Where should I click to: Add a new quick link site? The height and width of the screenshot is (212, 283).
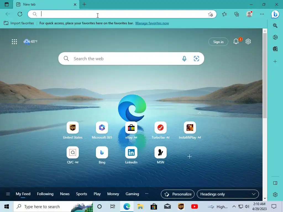pyautogui.click(x=190, y=157)
